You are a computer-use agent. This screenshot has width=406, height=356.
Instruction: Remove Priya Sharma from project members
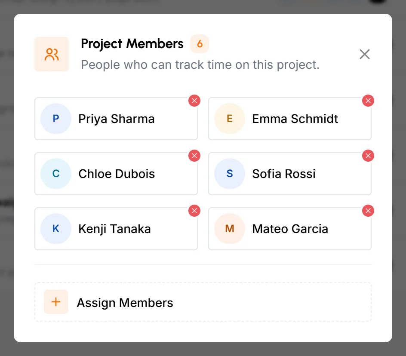click(x=194, y=101)
